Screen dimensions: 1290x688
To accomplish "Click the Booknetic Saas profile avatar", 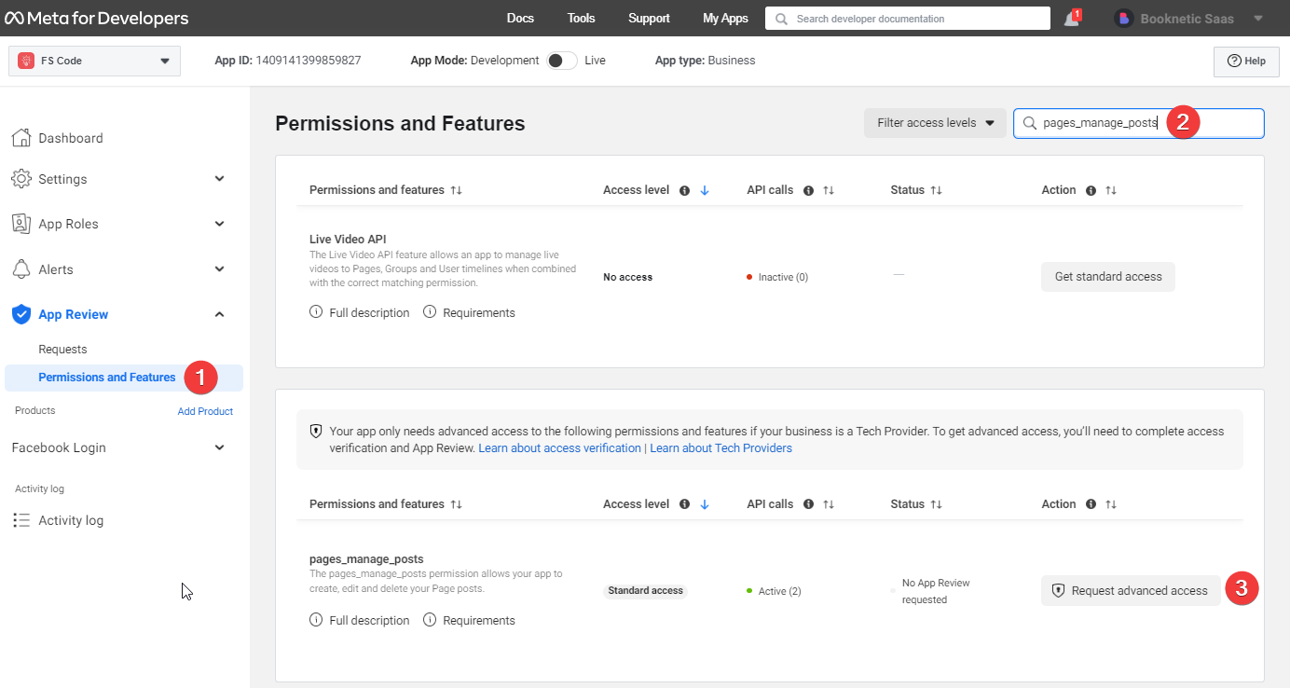I will click(x=1123, y=19).
